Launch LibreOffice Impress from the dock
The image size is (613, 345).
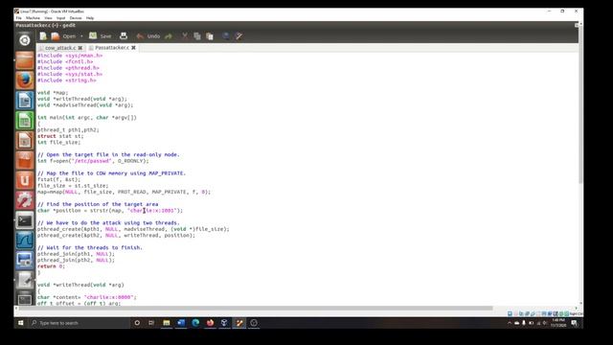[25, 141]
